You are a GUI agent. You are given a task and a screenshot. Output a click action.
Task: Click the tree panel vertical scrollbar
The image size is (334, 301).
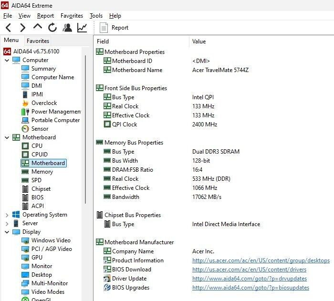85,130
